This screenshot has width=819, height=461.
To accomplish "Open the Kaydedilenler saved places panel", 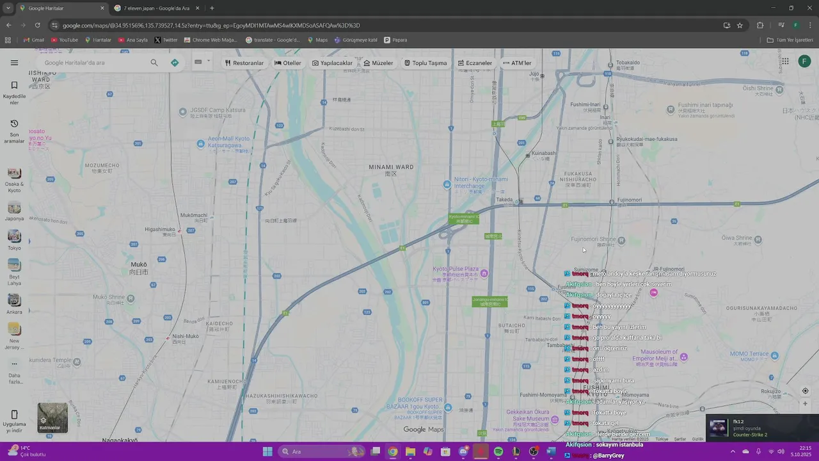I will pos(14,93).
